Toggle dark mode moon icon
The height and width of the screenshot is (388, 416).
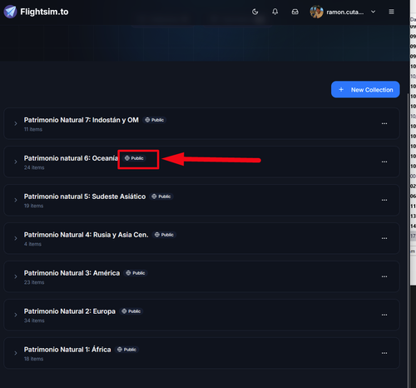pyautogui.click(x=255, y=12)
